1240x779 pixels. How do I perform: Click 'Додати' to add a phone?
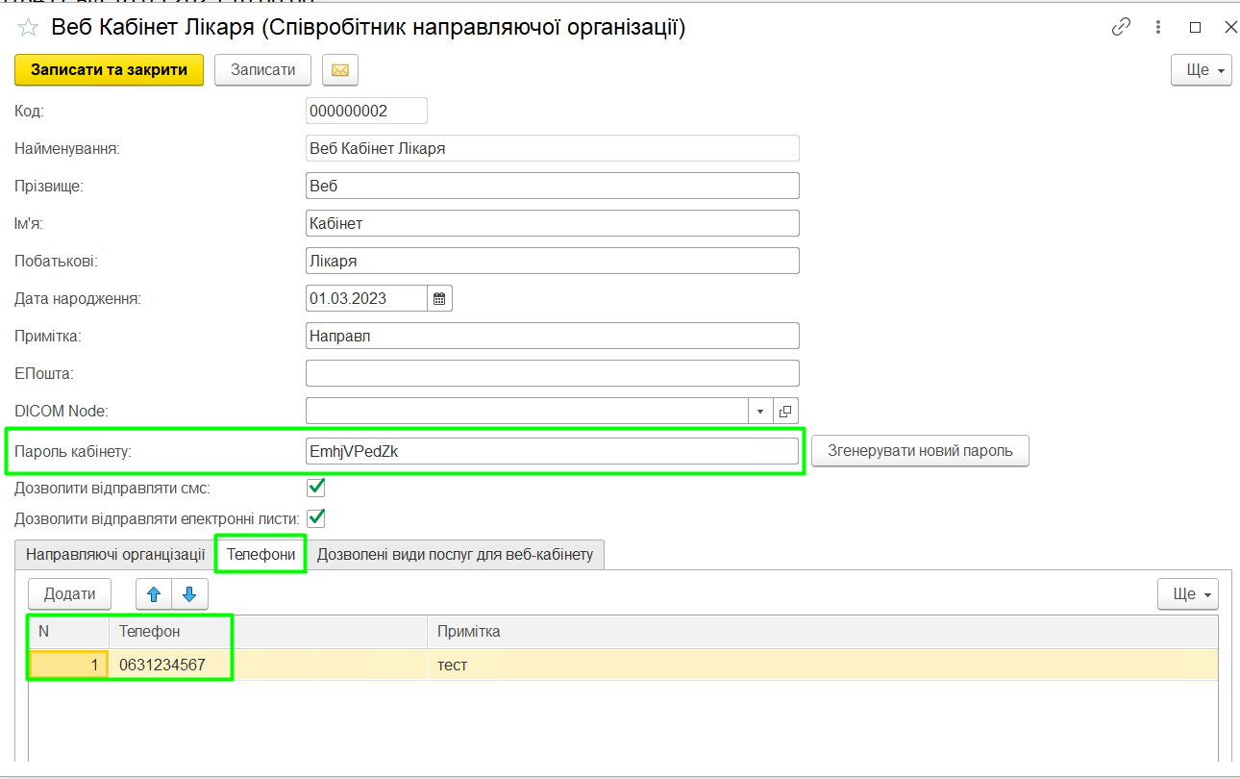[69, 594]
